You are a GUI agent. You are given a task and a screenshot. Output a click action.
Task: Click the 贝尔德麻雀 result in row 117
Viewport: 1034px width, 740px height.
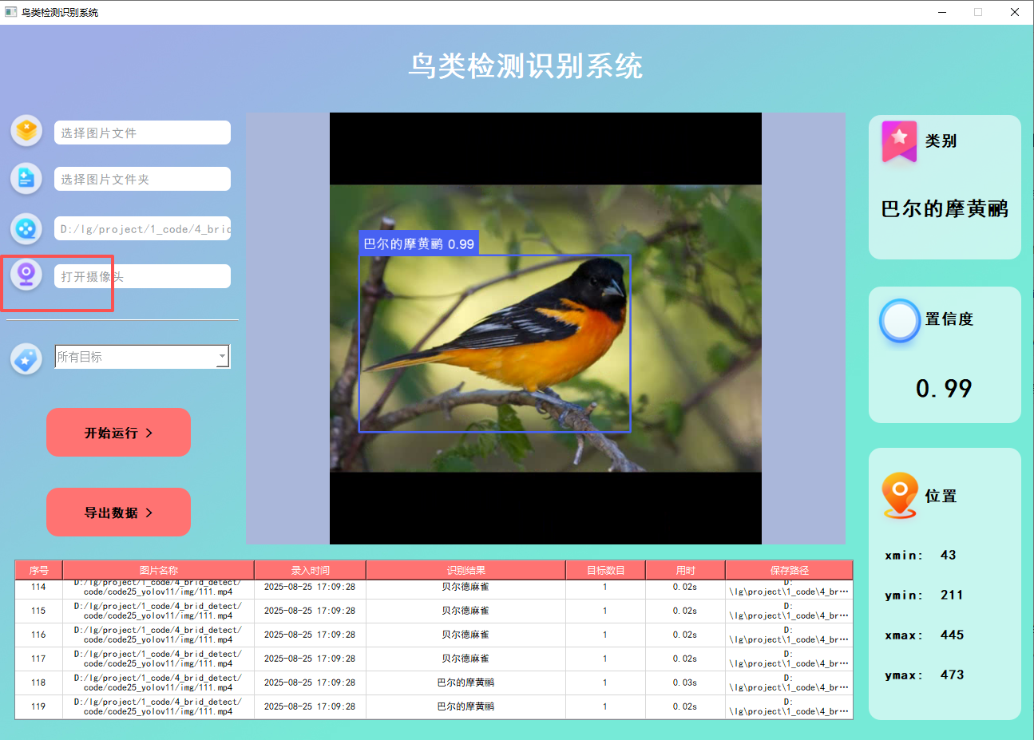click(465, 659)
